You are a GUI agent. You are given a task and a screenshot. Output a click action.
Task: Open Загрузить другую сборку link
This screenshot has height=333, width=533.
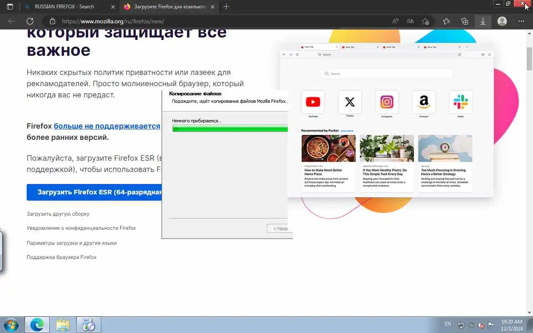pyautogui.click(x=58, y=214)
